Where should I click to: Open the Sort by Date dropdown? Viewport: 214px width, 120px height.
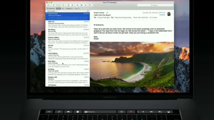tap(52, 11)
